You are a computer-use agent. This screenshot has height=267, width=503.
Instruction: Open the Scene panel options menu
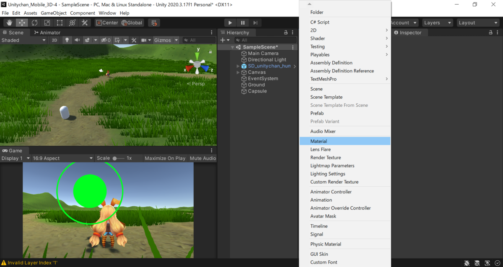point(212,32)
